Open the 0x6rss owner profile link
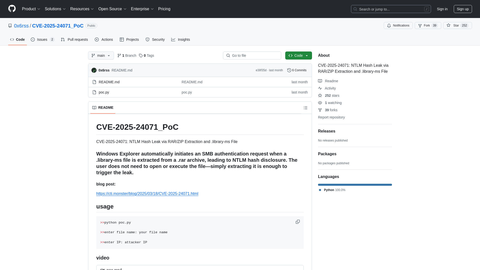480x270 pixels. point(21,26)
